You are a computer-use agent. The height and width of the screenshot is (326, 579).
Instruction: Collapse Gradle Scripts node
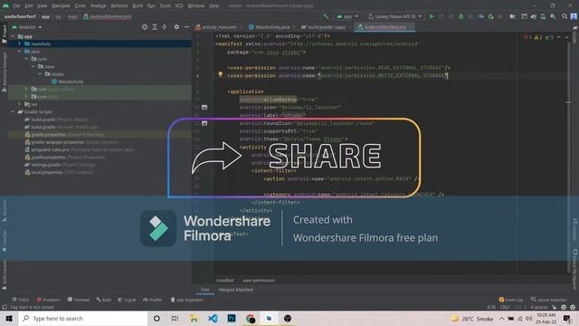[x=13, y=111]
